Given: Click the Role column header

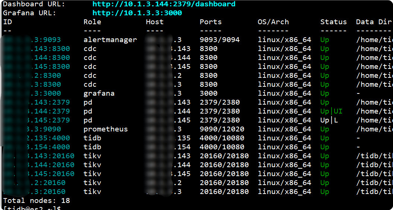Looking at the screenshot, I should click(92, 22).
